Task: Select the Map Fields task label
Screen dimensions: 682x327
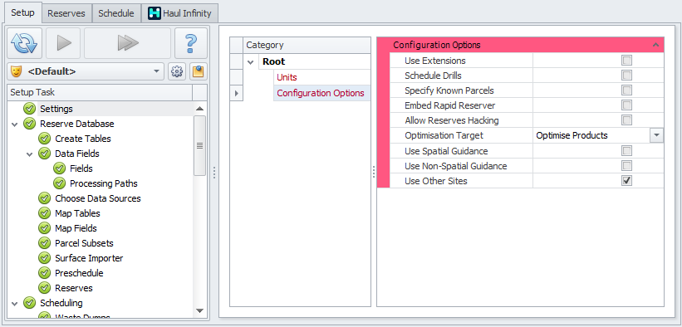Action: tap(76, 228)
